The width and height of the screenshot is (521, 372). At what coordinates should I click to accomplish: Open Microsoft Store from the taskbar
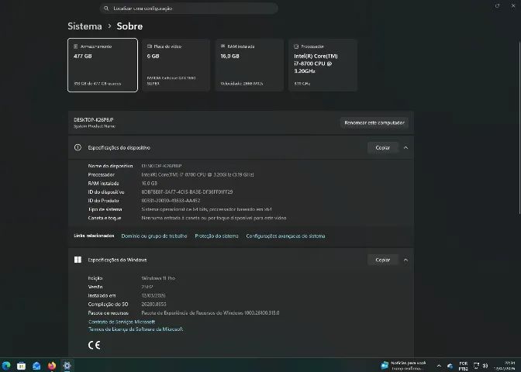coord(21,366)
